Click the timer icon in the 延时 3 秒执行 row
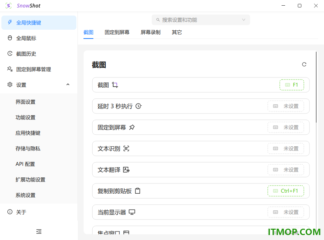This screenshot has width=324, height=240. tap(138, 106)
